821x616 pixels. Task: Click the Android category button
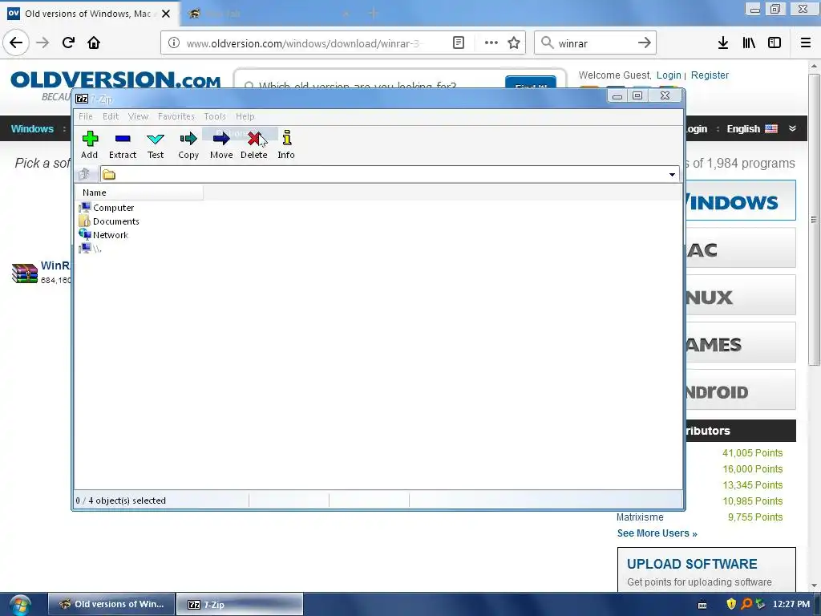(740, 390)
